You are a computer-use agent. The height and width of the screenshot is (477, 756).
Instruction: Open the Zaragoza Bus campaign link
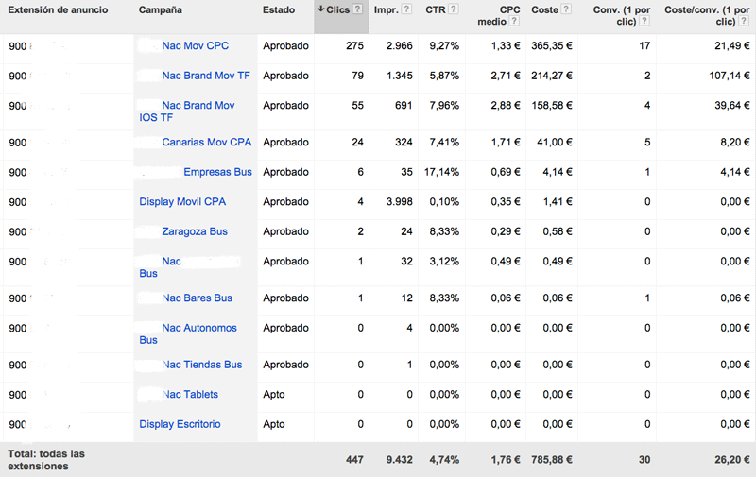coord(195,231)
